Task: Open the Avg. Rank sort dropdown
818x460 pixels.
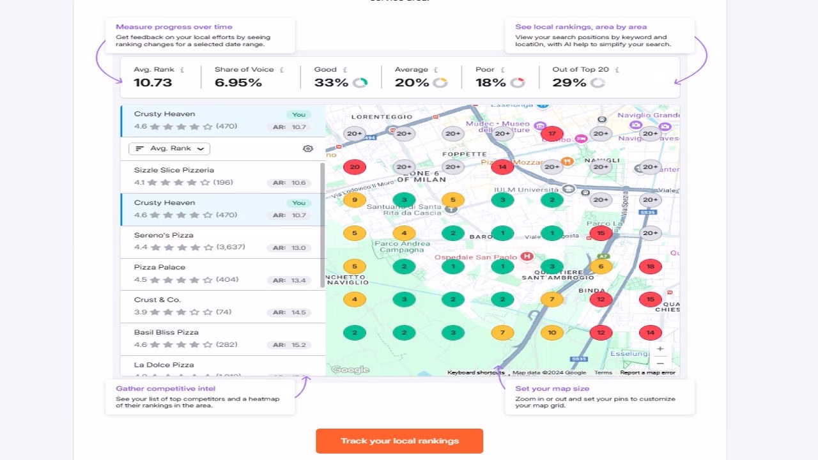Action: tap(169, 148)
